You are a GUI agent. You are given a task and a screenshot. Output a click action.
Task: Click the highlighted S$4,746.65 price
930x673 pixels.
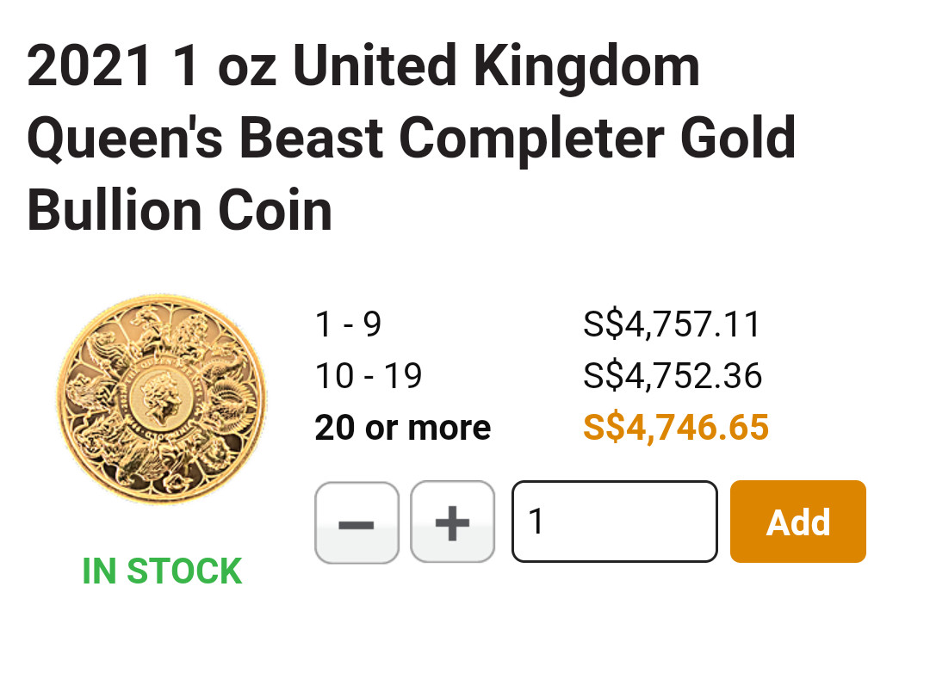pos(675,428)
